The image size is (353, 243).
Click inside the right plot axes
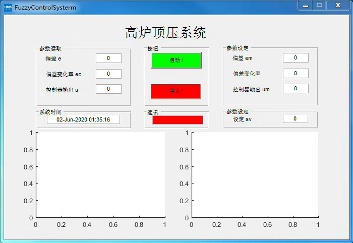click(255, 175)
